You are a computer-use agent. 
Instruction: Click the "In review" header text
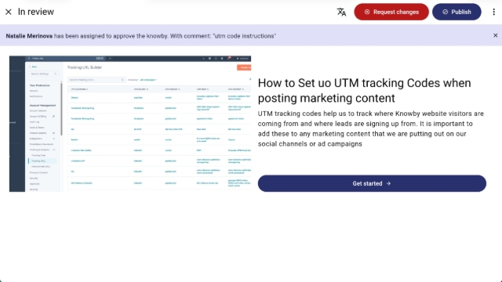pyautogui.click(x=36, y=12)
